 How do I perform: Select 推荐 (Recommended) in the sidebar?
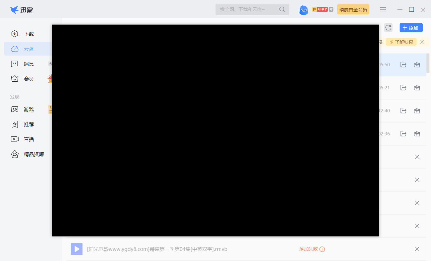(28, 124)
